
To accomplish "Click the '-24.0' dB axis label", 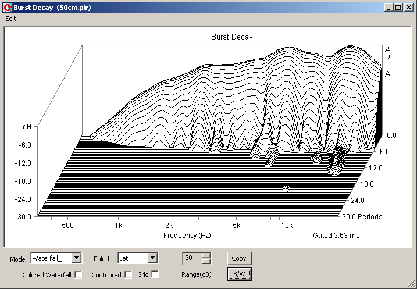I will tap(23, 199).
